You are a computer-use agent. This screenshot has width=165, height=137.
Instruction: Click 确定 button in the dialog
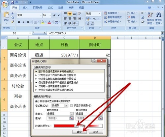click(80, 132)
